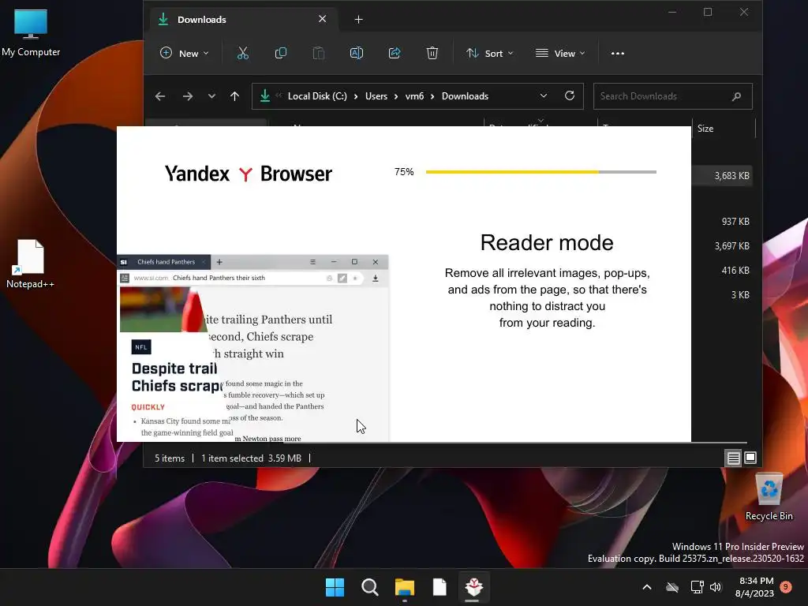The width and height of the screenshot is (808, 606).
Task: Click the Yandex Browser logo
Action: (x=249, y=174)
